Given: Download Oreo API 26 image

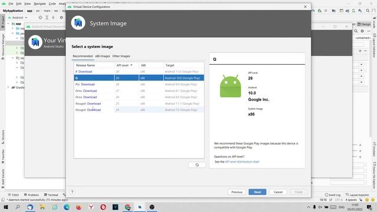Looking at the screenshot, I should [x=90, y=97].
